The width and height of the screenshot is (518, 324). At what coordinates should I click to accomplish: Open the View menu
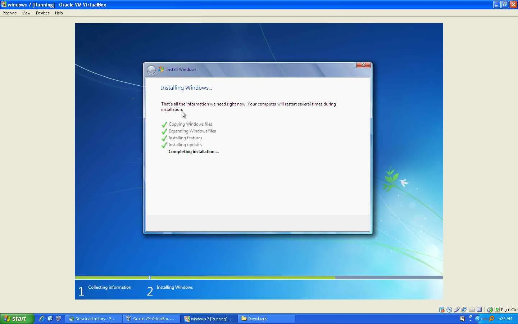(x=26, y=13)
